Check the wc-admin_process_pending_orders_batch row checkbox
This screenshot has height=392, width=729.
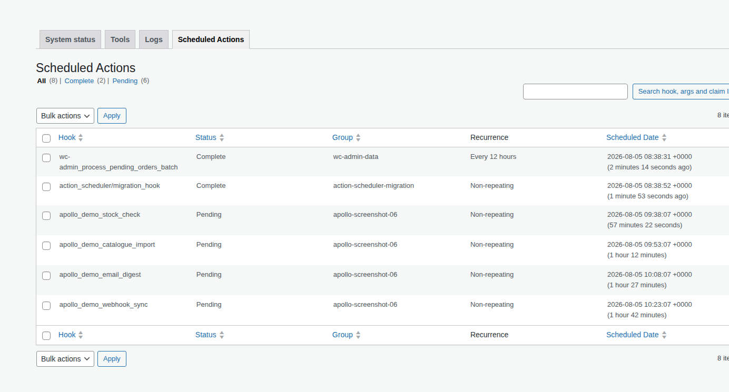coord(46,158)
